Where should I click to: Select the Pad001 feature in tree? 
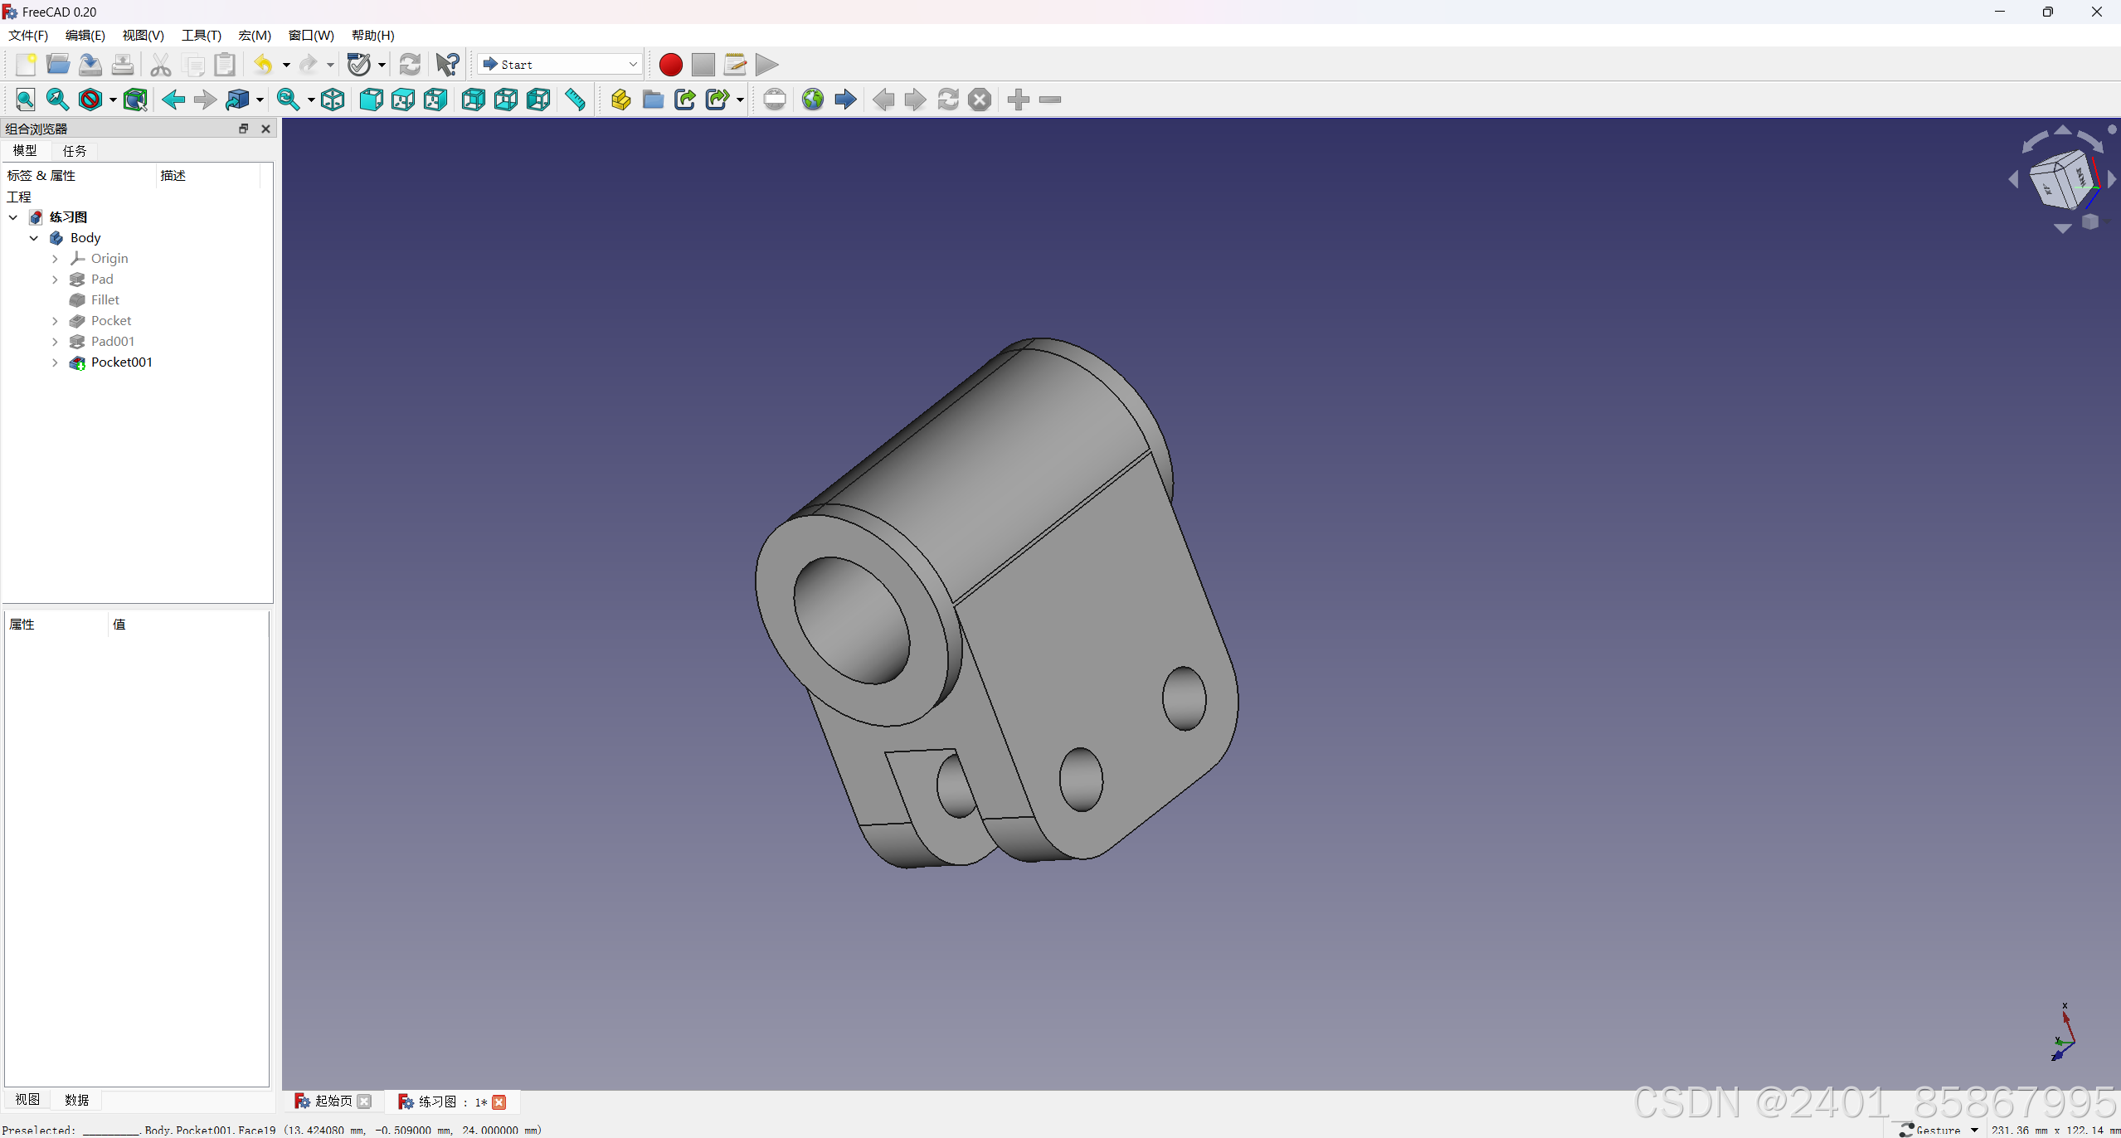tap(113, 342)
